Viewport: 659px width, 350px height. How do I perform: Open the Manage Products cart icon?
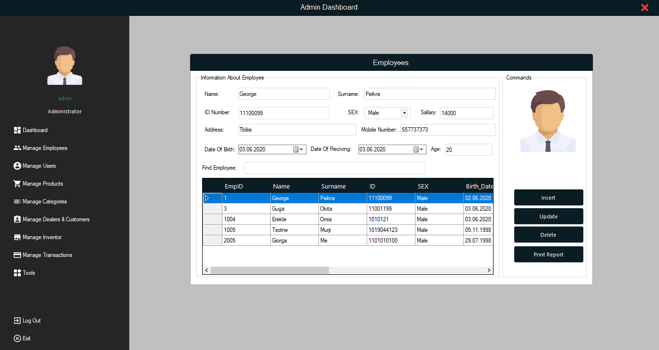[x=17, y=184]
